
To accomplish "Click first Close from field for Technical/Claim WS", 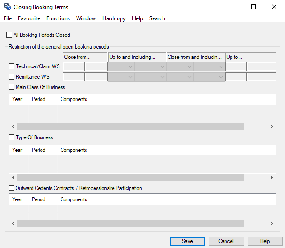I will point(74,66).
